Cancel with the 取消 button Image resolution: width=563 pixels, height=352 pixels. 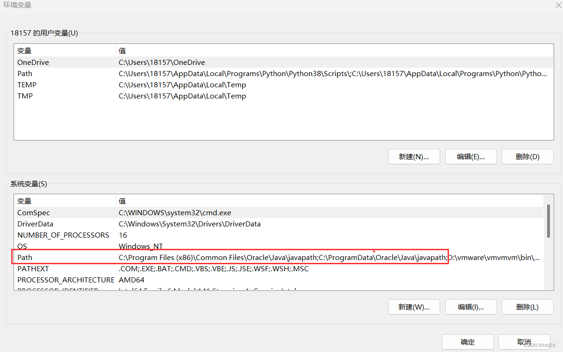[524, 342]
